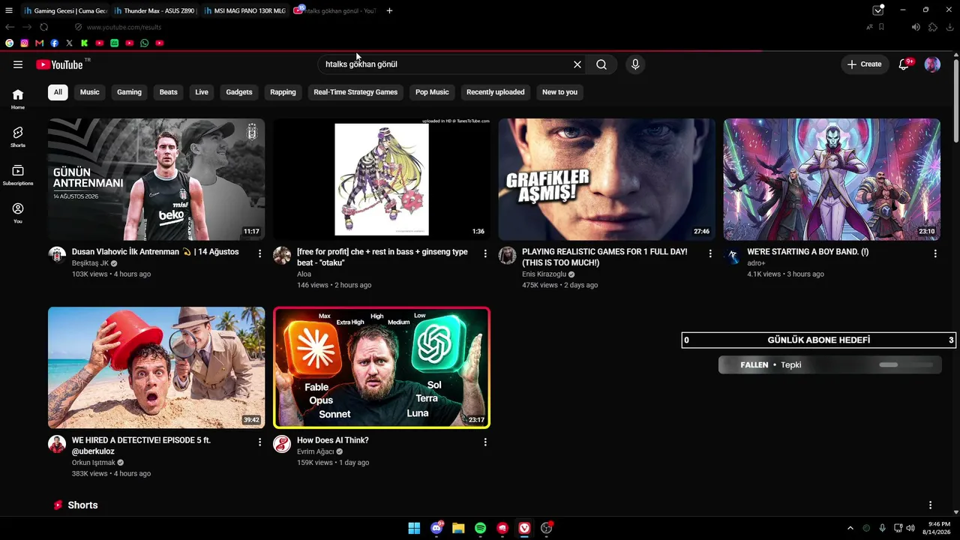
Task: Select the Gadgets filter chip
Action: (x=239, y=92)
